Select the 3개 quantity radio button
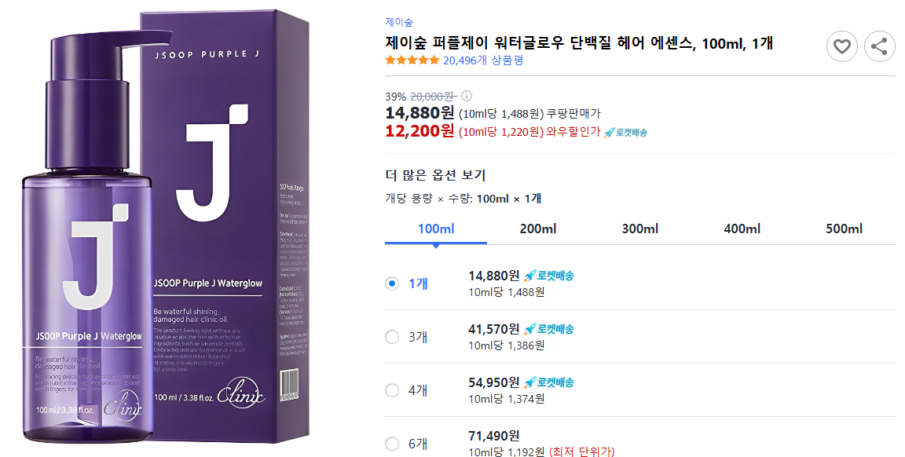Image resolution: width=905 pixels, height=457 pixels. (x=392, y=337)
